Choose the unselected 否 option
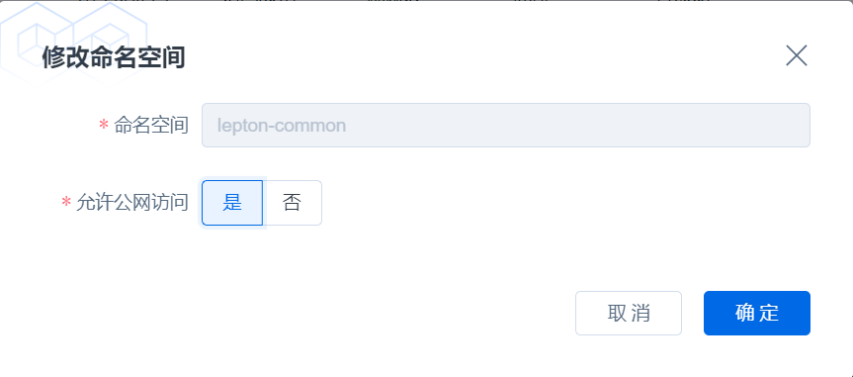The height and width of the screenshot is (377, 853). (293, 203)
